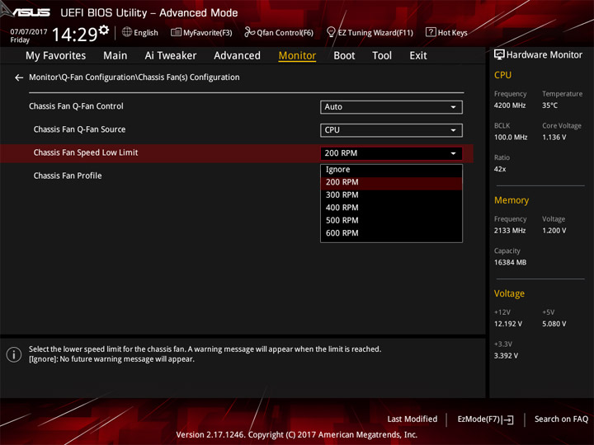Screen dimensions: 594x445
Task: Click memory frequency 2133 MHz
Action: click(510, 231)
